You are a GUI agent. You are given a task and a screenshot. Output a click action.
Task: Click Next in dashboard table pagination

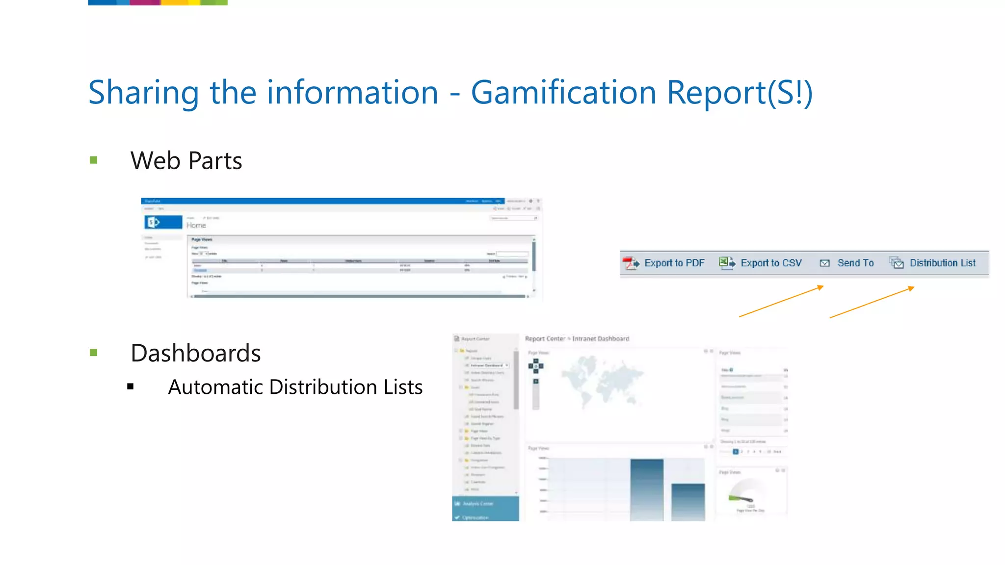(x=777, y=452)
